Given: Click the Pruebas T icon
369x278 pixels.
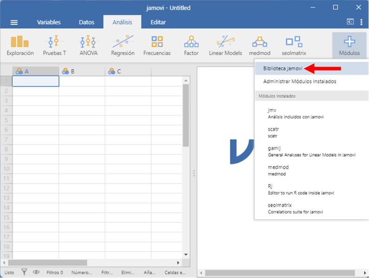Looking at the screenshot, I should tap(54, 45).
